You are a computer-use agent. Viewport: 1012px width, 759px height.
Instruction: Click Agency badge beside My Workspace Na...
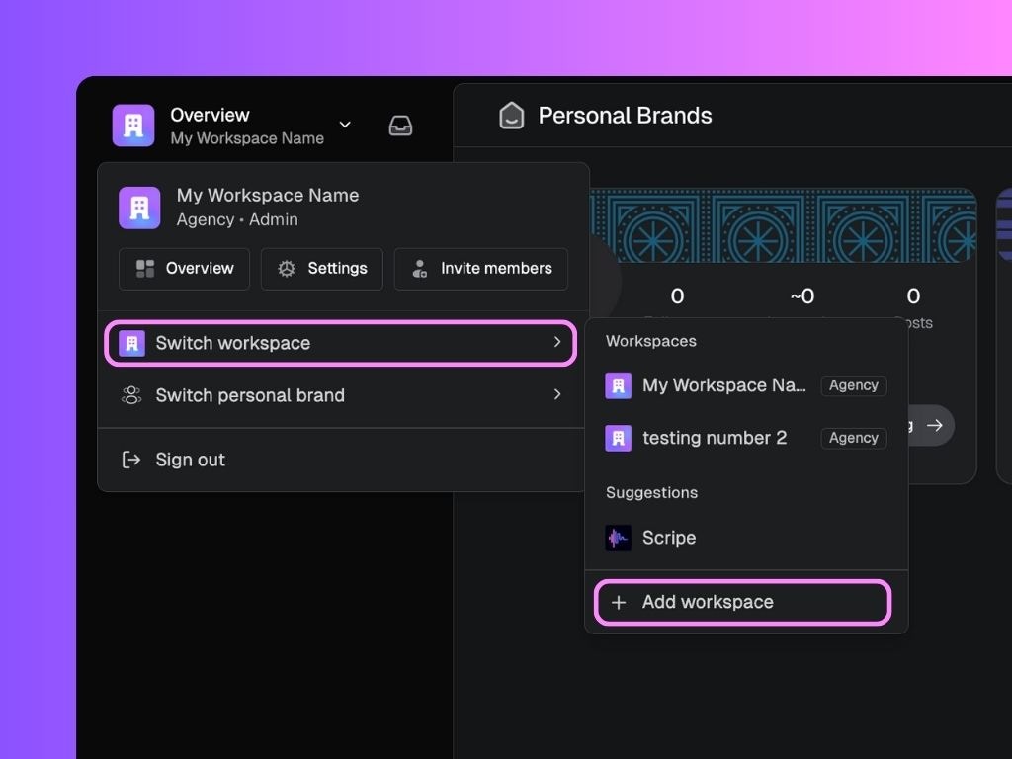tap(853, 385)
